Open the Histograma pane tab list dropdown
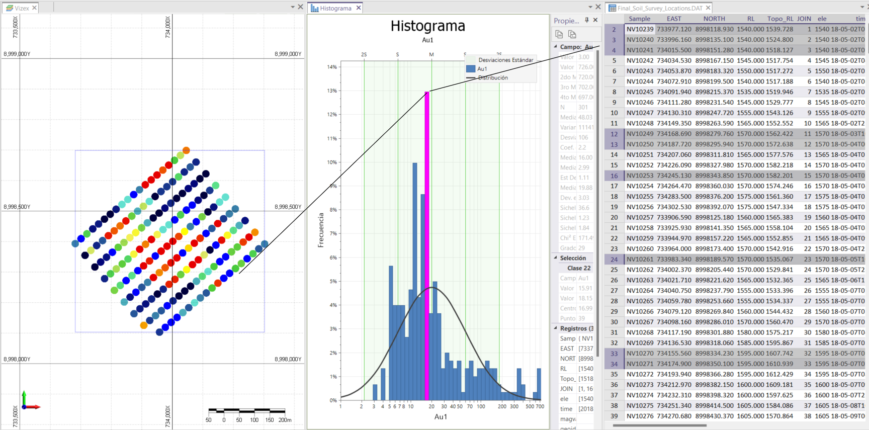The width and height of the screenshot is (869, 430). coord(590,7)
